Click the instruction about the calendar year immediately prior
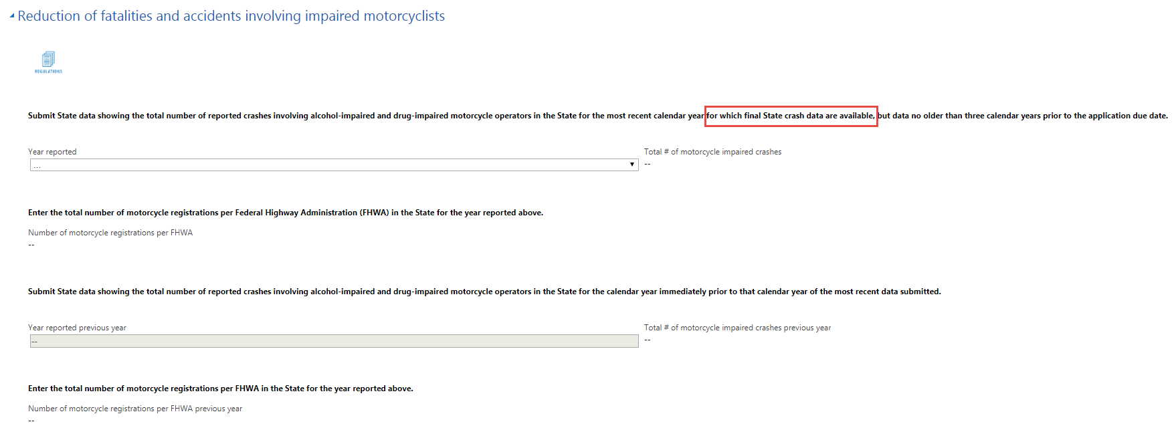This screenshot has height=436, width=1176. (484, 292)
